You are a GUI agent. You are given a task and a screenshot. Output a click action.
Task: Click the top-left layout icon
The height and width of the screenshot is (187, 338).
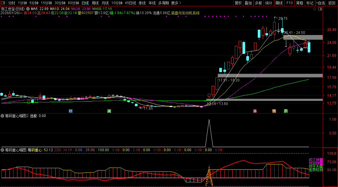pyautogui.click(x=3, y=3)
